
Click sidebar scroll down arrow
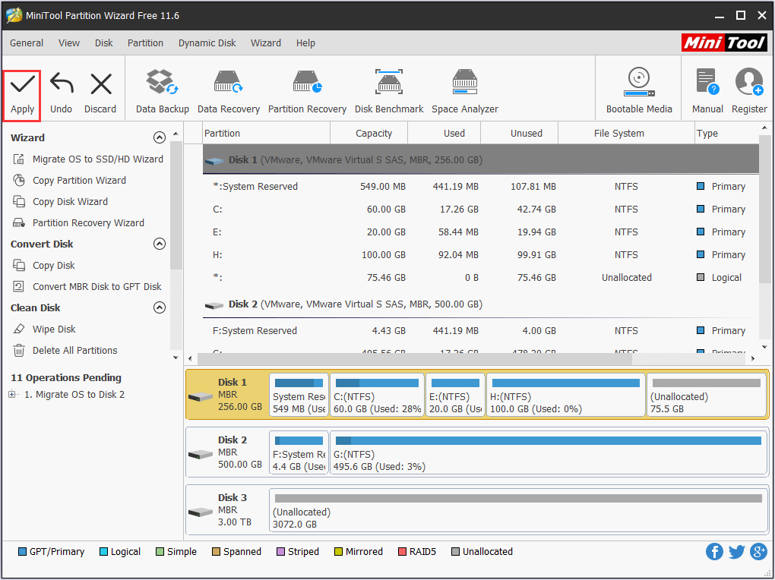point(176,358)
